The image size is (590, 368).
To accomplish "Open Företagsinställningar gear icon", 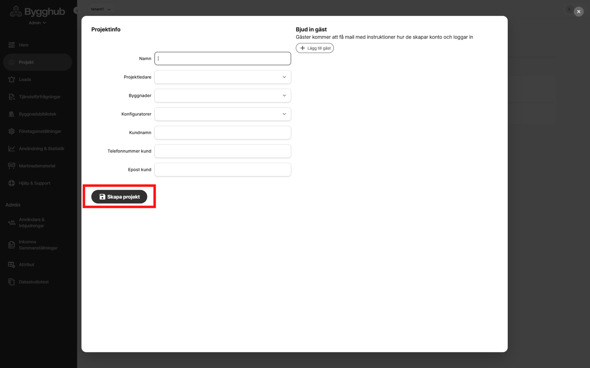I will [x=12, y=131].
